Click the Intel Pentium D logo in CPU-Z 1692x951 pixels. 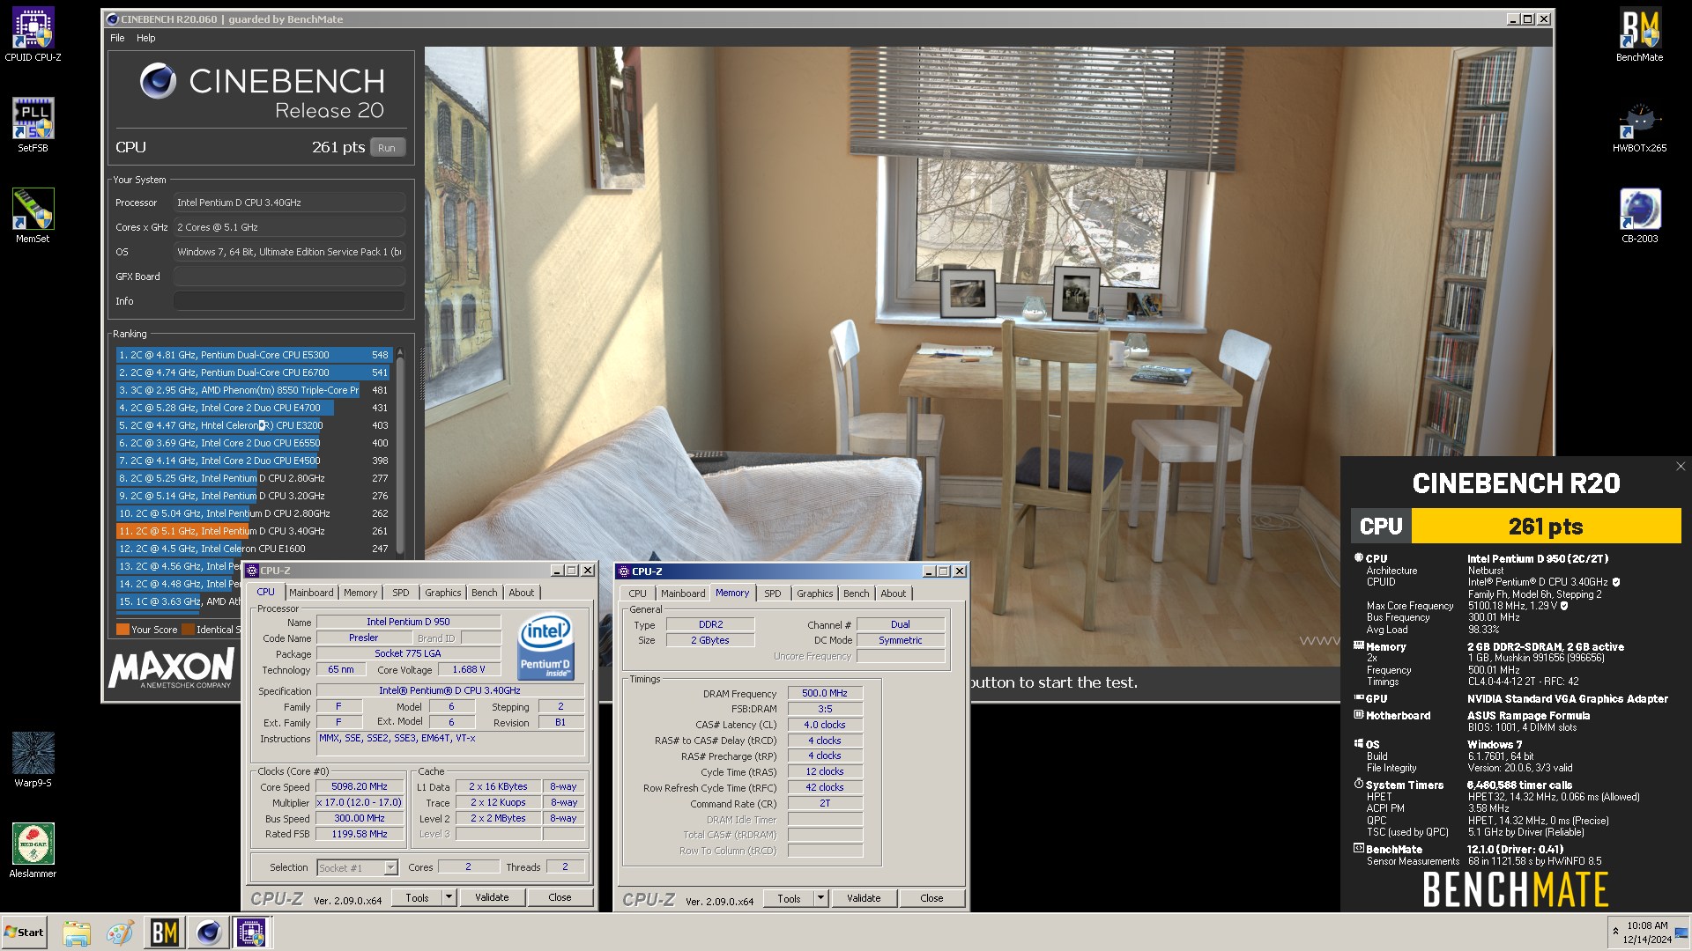point(545,647)
